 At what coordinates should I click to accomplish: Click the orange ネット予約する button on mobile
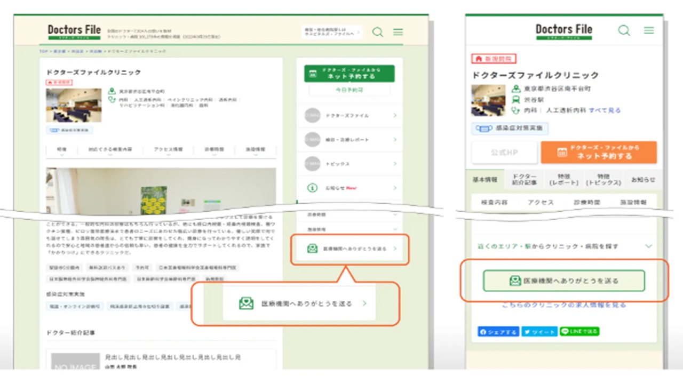point(599,153)
